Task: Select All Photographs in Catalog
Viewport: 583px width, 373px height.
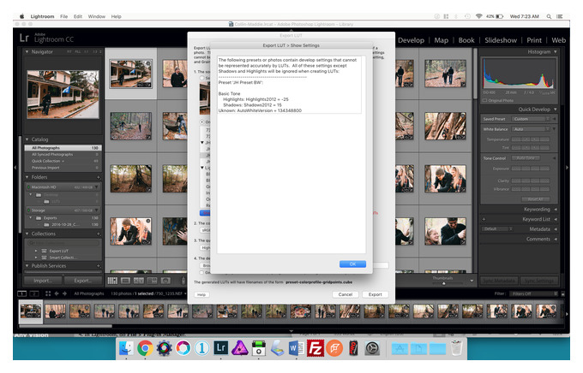Action: [63, 148]
